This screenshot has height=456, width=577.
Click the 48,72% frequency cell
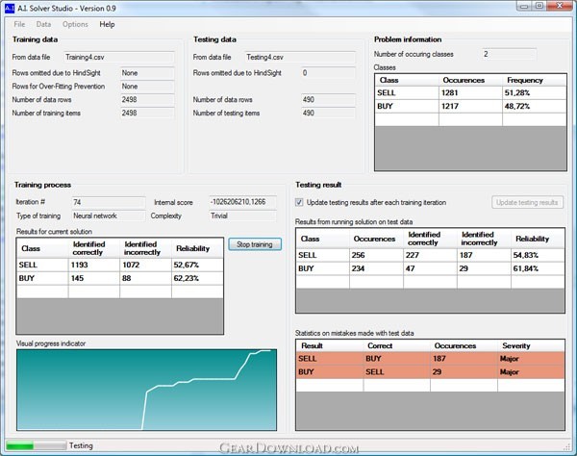point(534,107)
